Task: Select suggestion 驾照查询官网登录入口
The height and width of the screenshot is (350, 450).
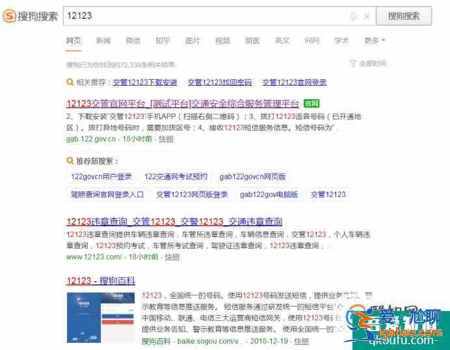Action: pyautogui.click(x=107, y=195)
